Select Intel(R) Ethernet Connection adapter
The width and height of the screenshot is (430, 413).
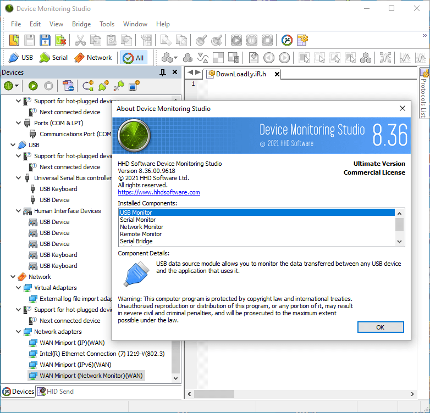coord(101,354)
